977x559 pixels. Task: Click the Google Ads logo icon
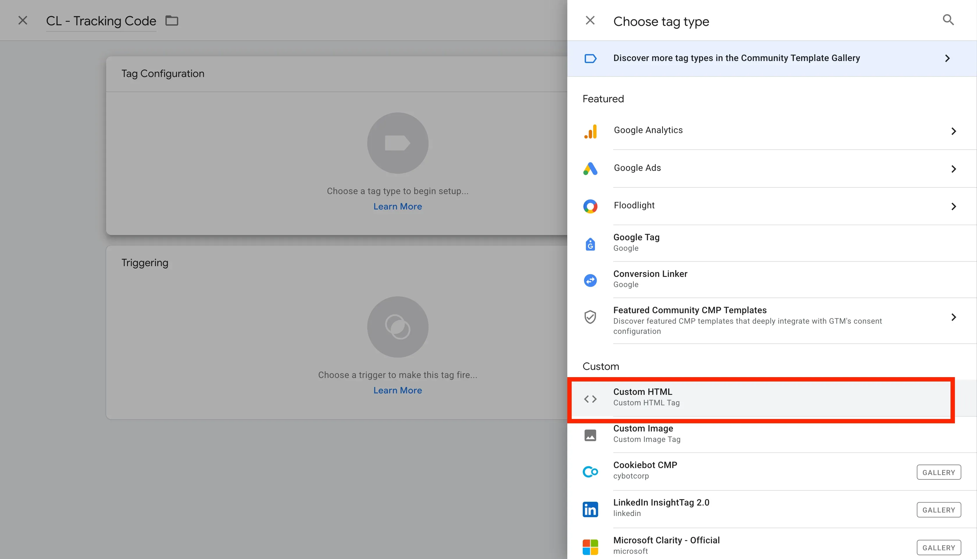click(x=590, y=169)
